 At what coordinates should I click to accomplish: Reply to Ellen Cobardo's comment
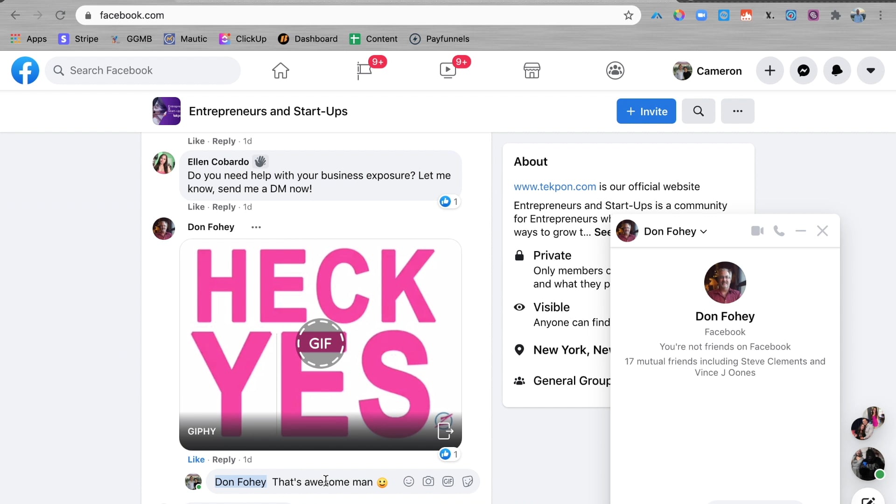click(224, 207)
